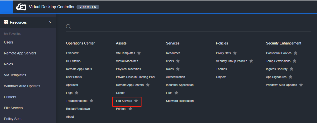Click the Virtual Desktop Controller cloud logo
The height and width of the screenshot is (123, 317).
tap(21, 7)
